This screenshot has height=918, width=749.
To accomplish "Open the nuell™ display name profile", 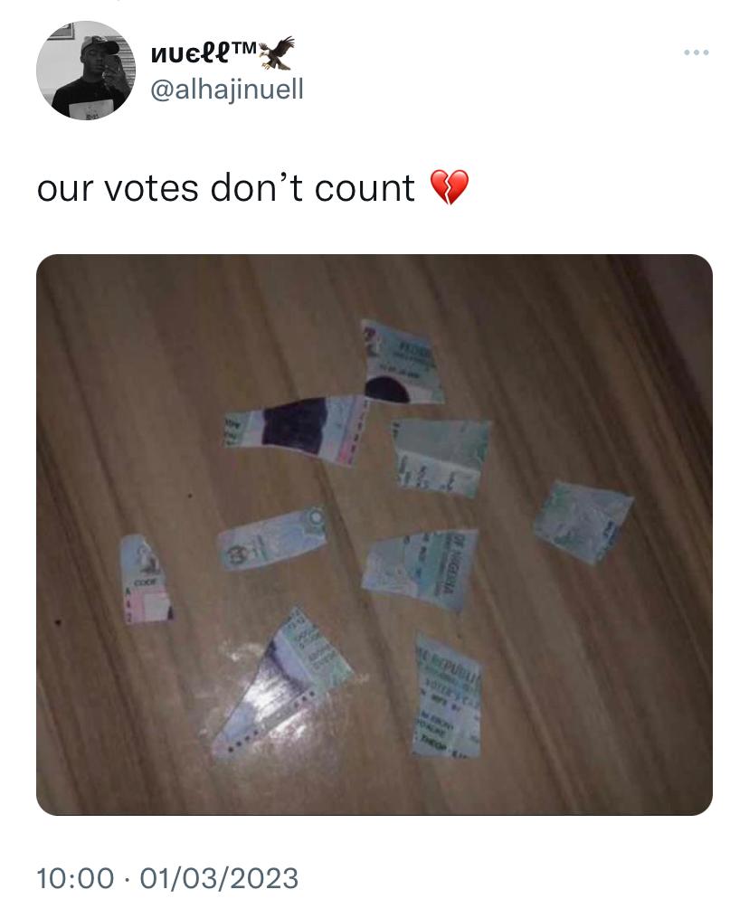I will [204, 52].
